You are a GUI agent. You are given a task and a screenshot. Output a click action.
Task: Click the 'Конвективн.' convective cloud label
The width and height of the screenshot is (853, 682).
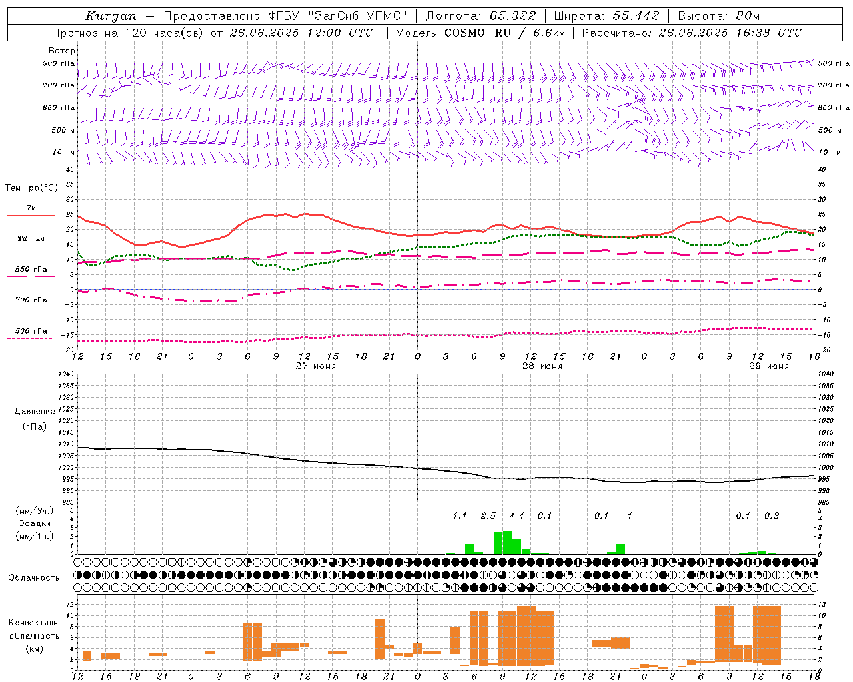[35, 623]
